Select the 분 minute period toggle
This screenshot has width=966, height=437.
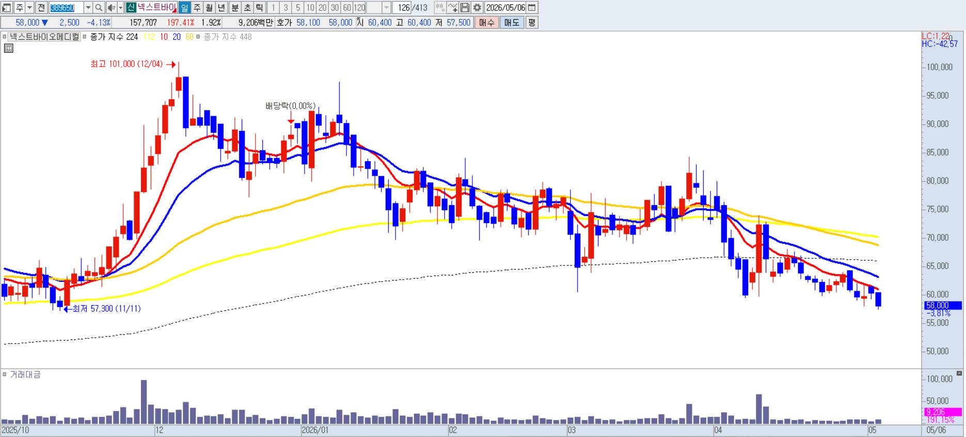click(235, 8)
